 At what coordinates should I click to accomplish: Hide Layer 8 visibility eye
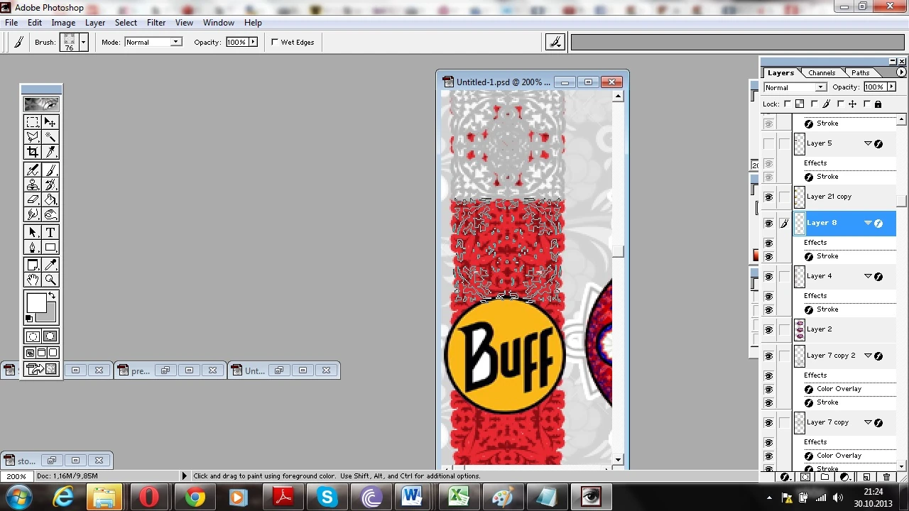pyautogui.click(x=768, y=223)
